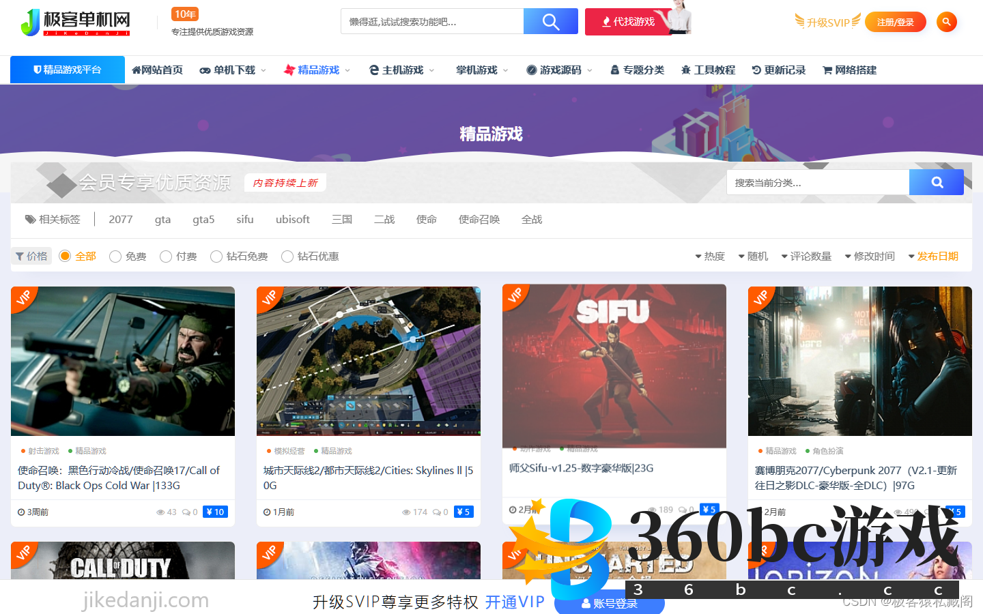Viewport: 983px width, 614px height.
Task: Select the 免费 price radio button
Action: click(x=115, y=257)
